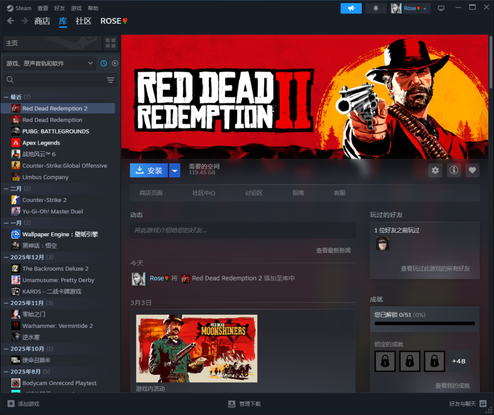The width and height of the screenshot is (494, 415).
Task: Click the blue 安装 button
Action: (149, 170)
